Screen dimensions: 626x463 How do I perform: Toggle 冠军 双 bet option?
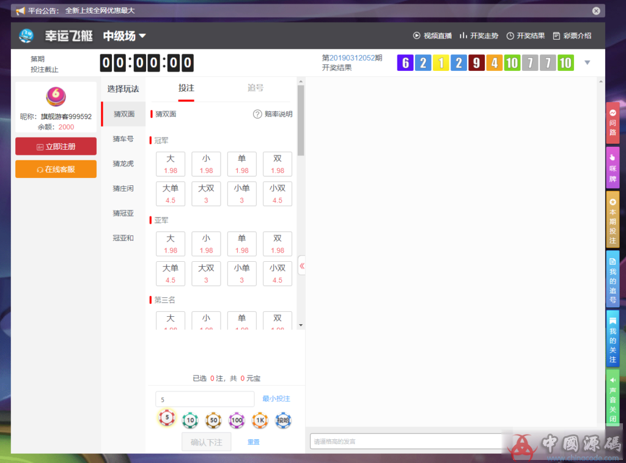278,164
